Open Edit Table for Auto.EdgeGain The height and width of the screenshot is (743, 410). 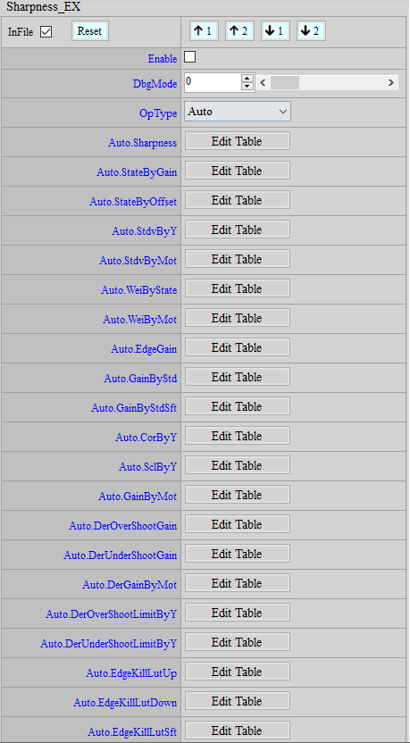(238, 347)
